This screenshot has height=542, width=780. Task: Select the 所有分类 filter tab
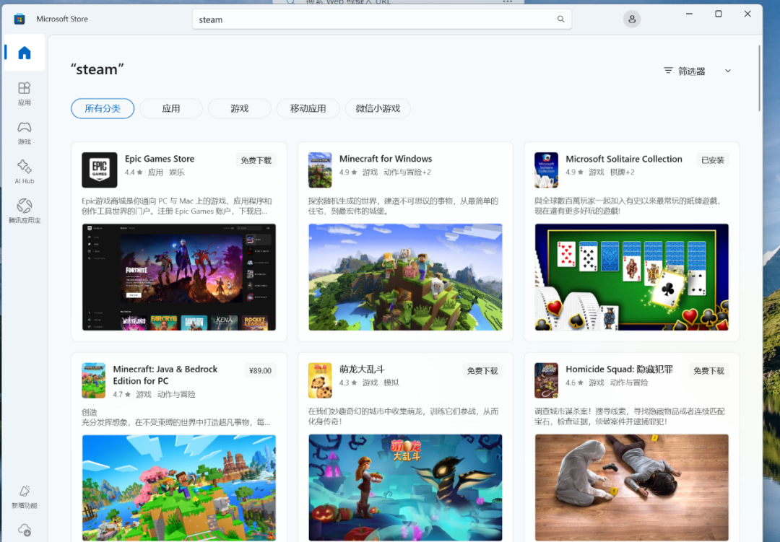click(103, 108)
